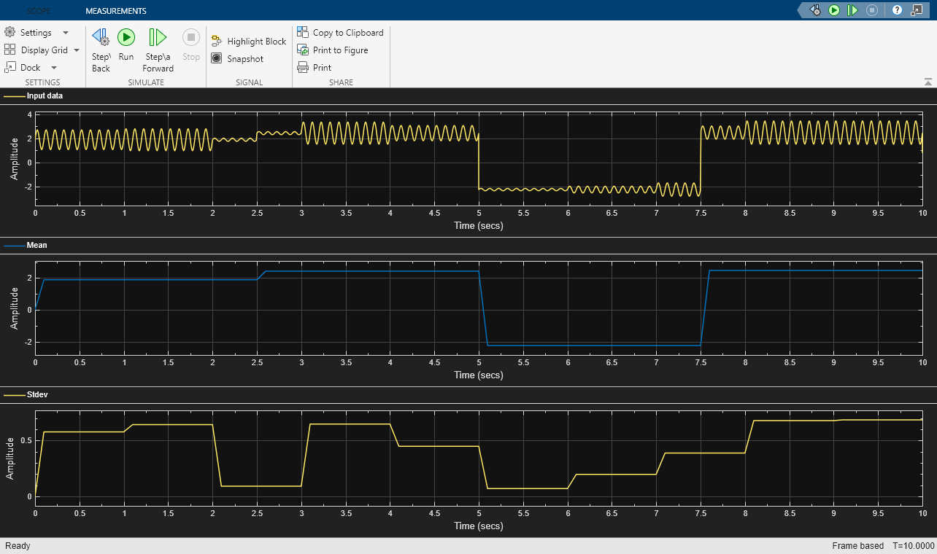Expand the Display Grid dropdown
Screen dimensions: 937x554
coord(42,50)
